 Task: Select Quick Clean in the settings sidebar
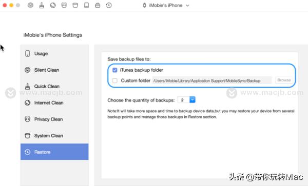(54, 86)
